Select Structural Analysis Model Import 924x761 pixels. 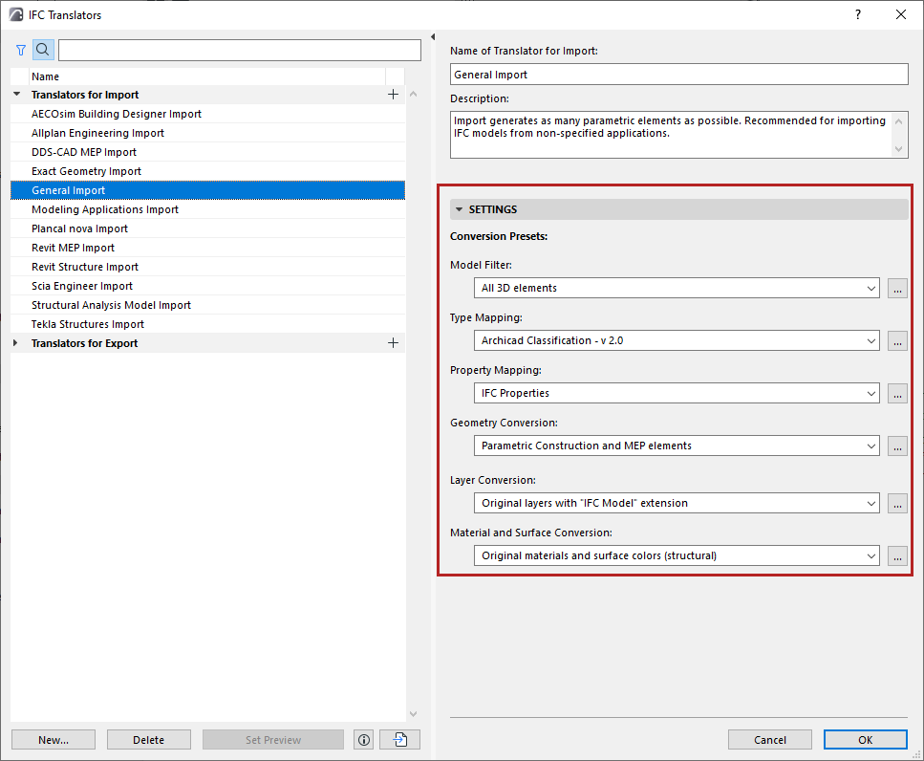point(207,305)
